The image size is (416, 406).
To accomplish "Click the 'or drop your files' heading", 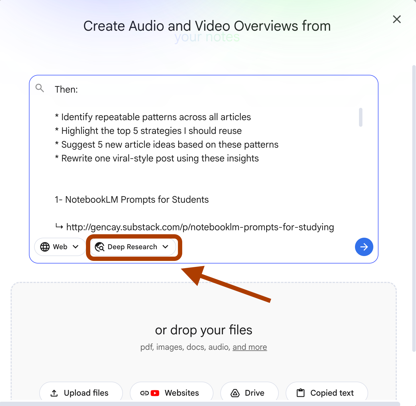I will point(204,330).
